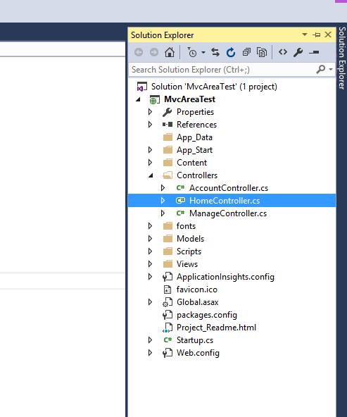Select packages.config file
The height and width of the screenshot is (417, 347).
207,315
